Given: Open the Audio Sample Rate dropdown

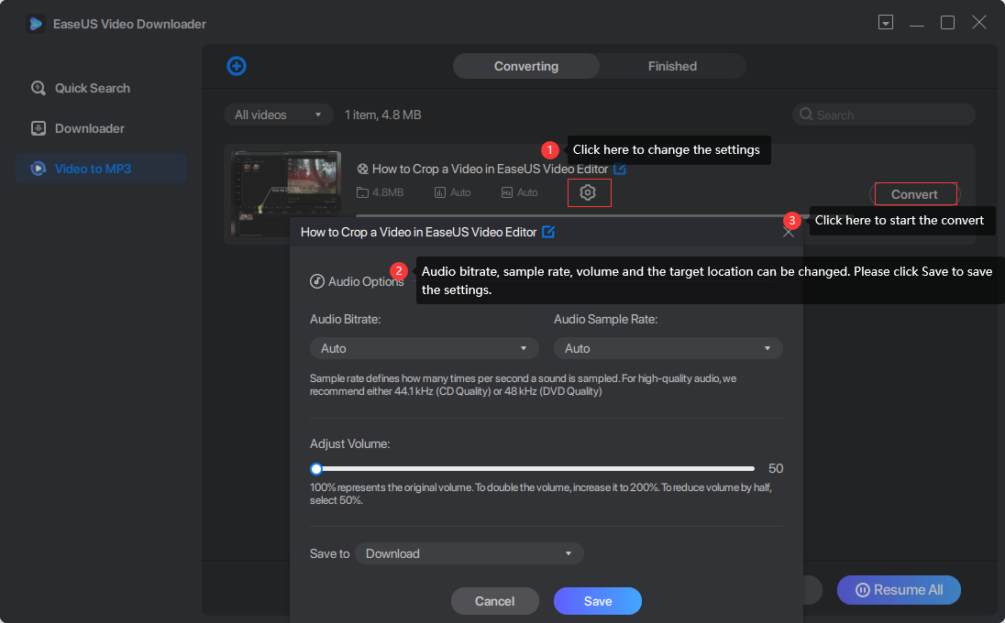Looking at the screenshot, I should [668, 348].
